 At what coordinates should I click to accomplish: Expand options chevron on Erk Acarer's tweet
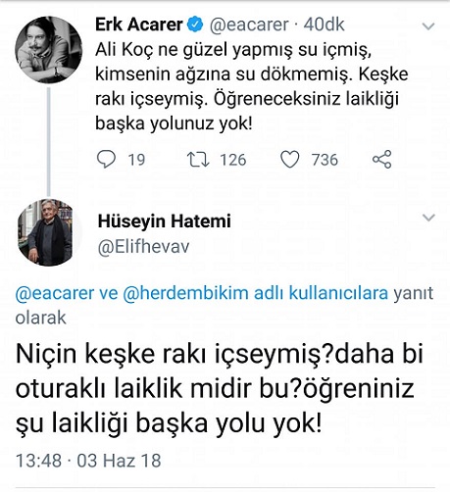tap(428, 26)
